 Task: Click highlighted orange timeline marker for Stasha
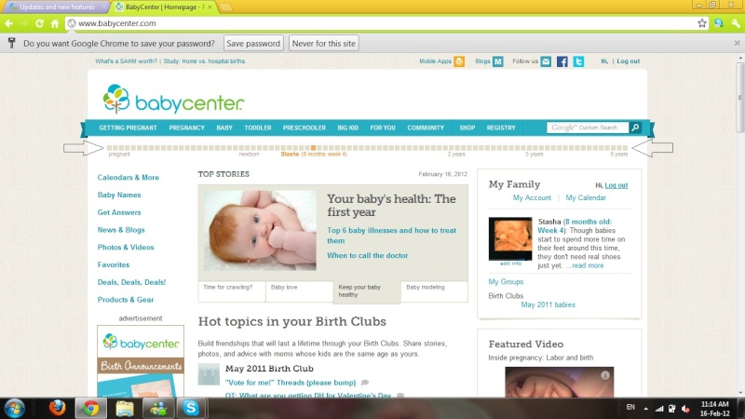tap(313, 148)
